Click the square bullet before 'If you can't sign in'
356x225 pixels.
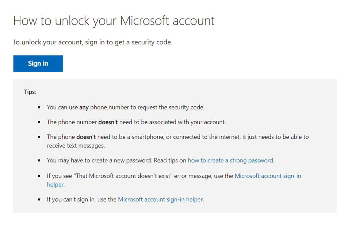tap(39, 200)
